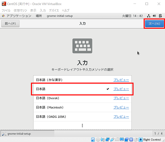Click the GNOME network wired icon
165x142 pixels.
(x=148, y=16)
